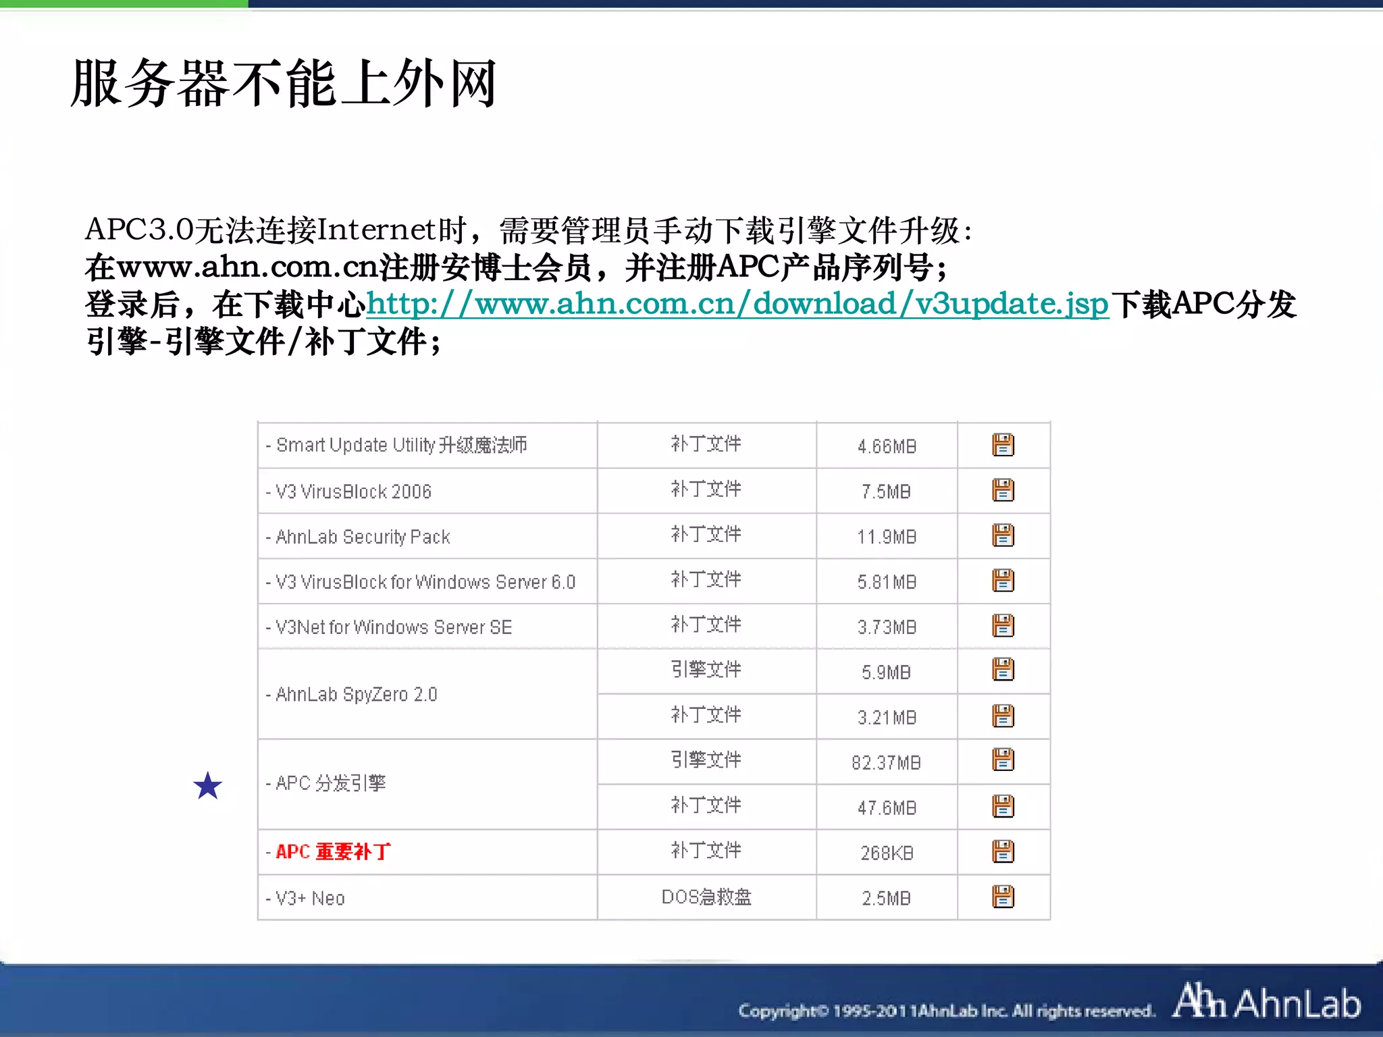The width and height of the screenshot is (1383, 1037).
Task: Click the DOS急救盘 type cell
Action: point(706,897)
